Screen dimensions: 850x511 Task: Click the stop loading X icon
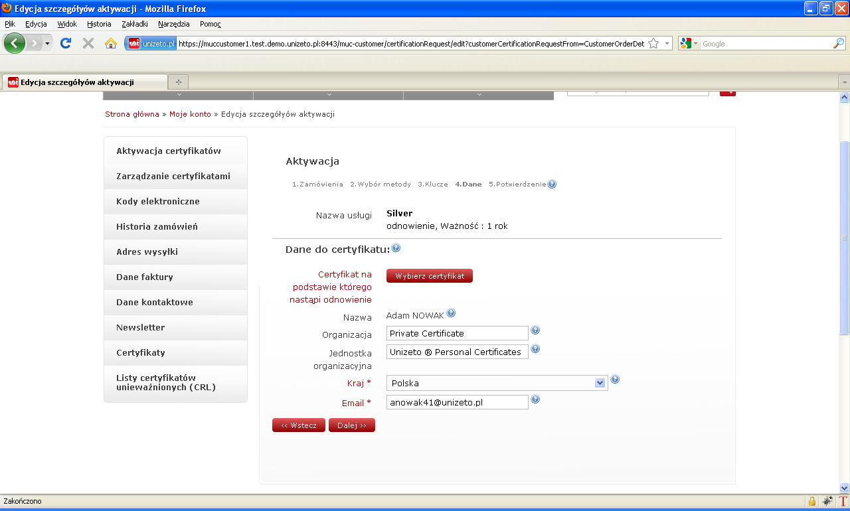(x=88, y=43)
